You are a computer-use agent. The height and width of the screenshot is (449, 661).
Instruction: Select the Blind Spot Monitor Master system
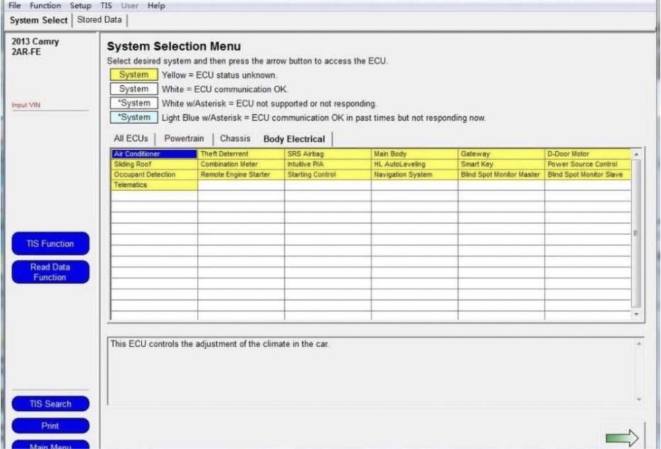501,174
